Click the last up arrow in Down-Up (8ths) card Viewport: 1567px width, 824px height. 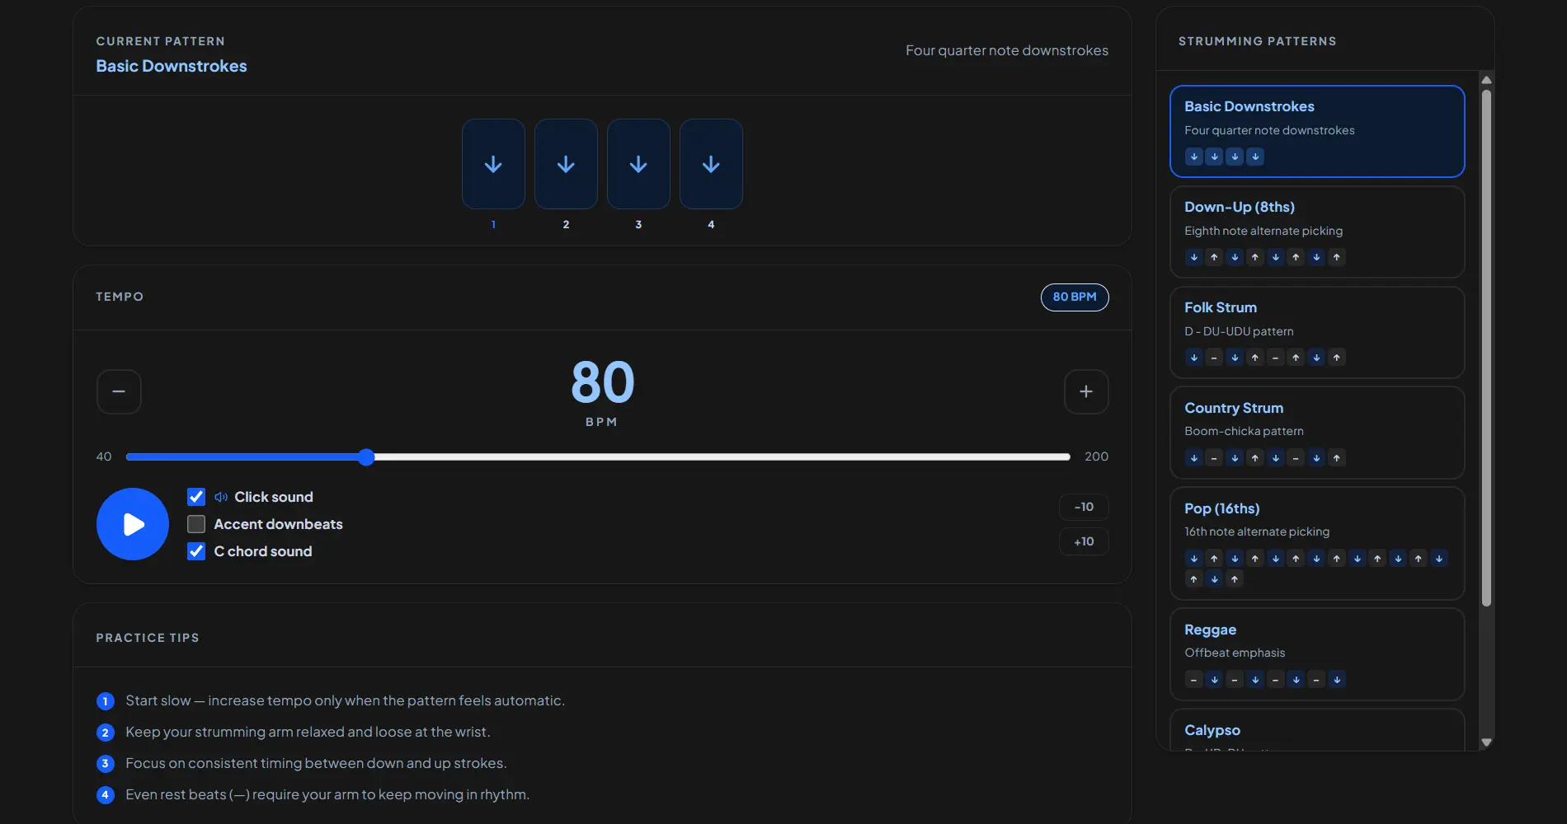[x=1337, y=257]
